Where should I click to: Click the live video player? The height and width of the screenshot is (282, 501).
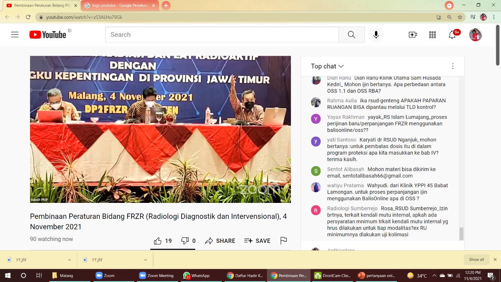[160, 129]
